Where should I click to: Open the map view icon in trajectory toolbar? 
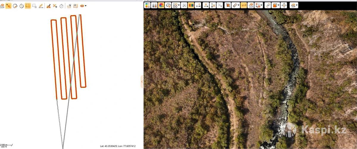tap(76, 6)
